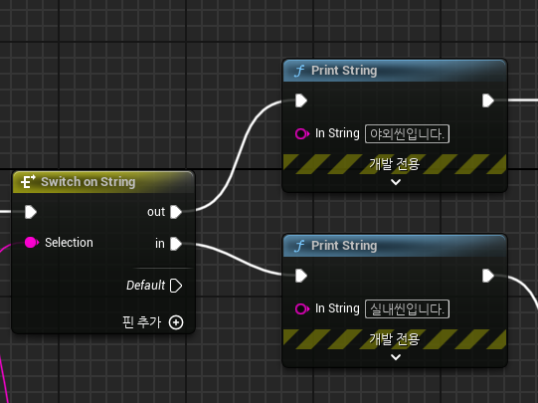Click the Default pin label
The height and width of the screenshot is (403, 538).
pyautogui.click(x=145, y=286)
